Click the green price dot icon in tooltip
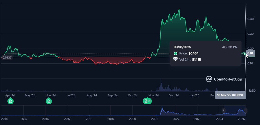 [175, 53]
